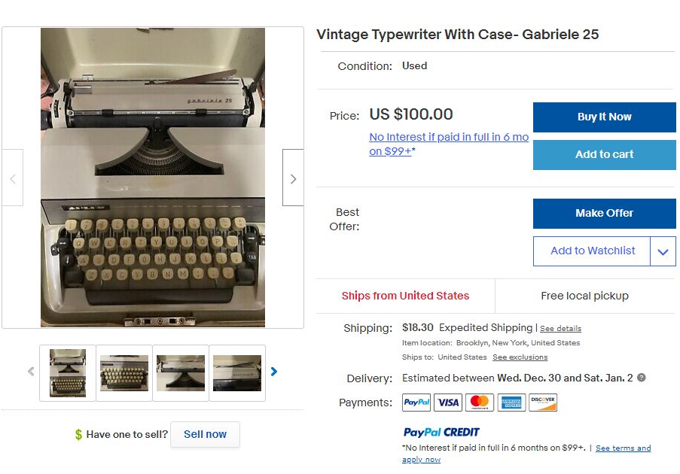The image size is (680, 474).
Task: Click the Mastercard payment icon
Action: [480, 403]
